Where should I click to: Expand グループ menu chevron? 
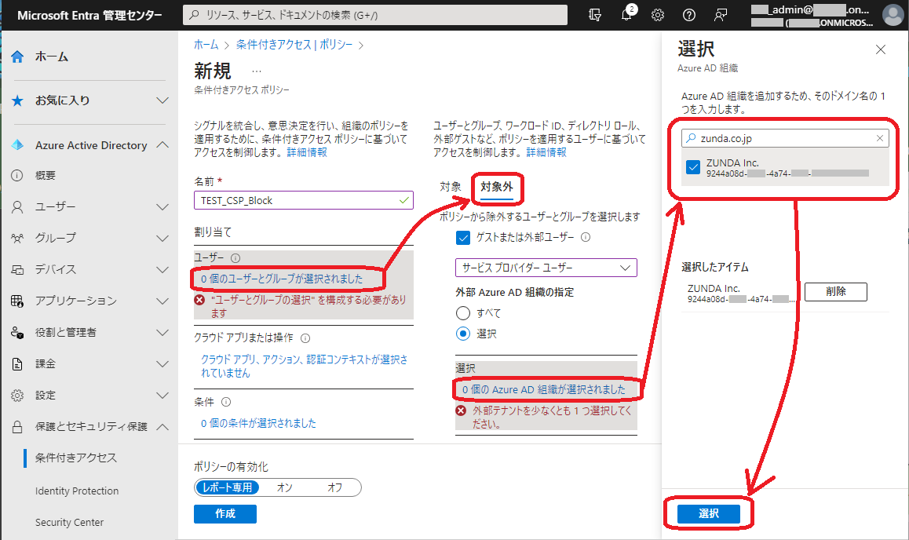click(x=163, y=239)
